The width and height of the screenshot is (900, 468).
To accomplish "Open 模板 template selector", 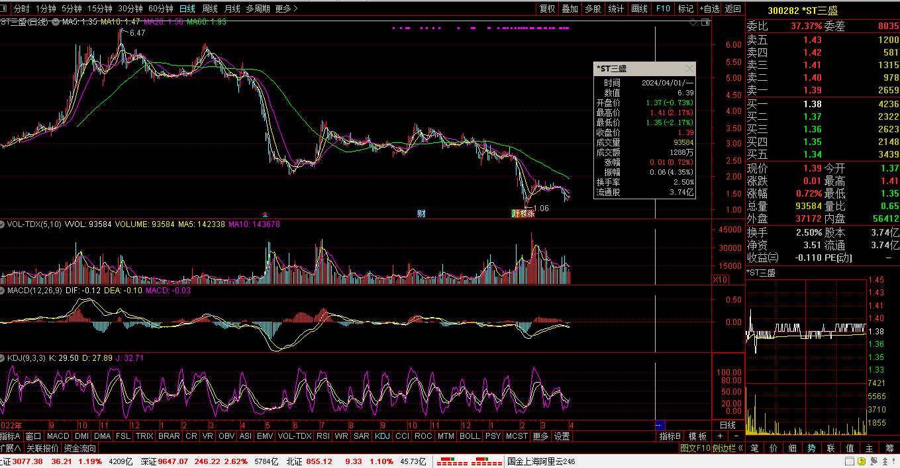I will pyautogui.click(x=697, y=437).
